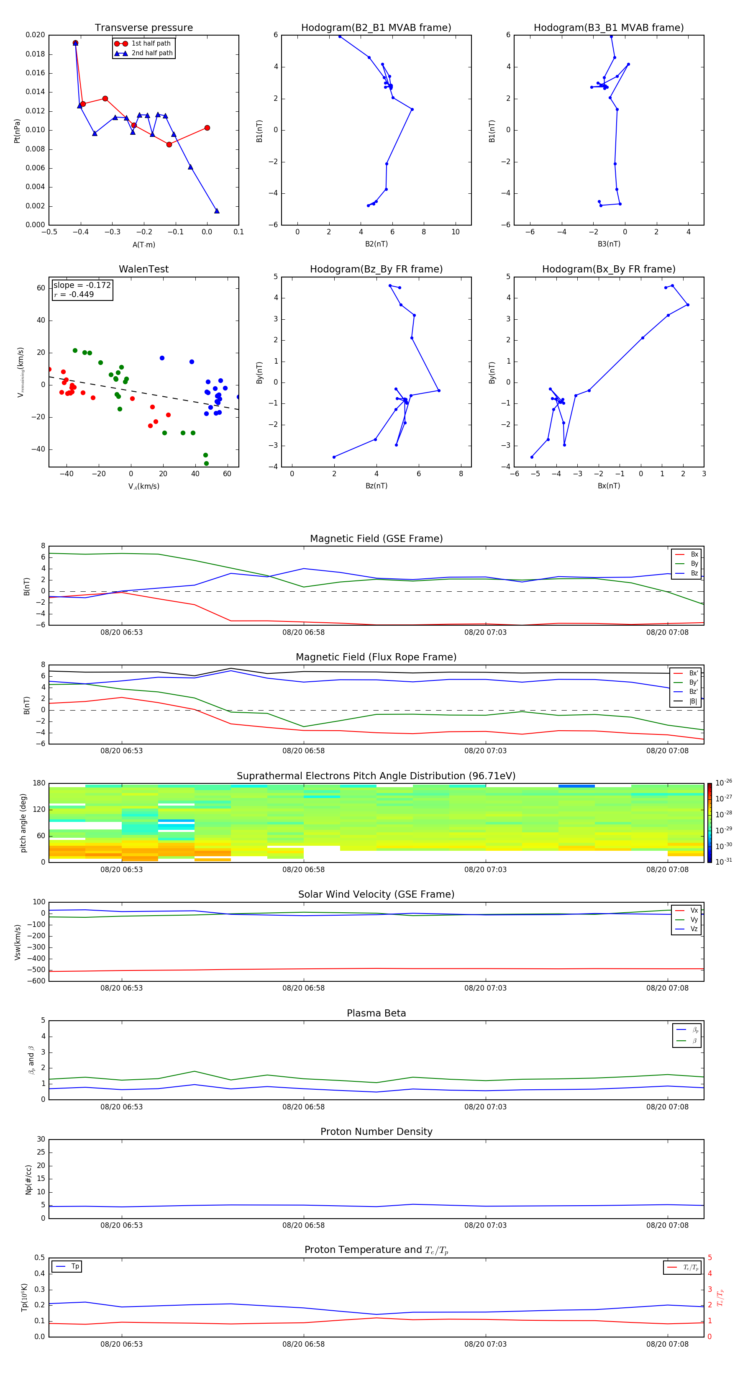The height and width of the screenshot is (1381, 753).
Task: Click the "Transverse pressure" plot title
Action: [143, 27]
